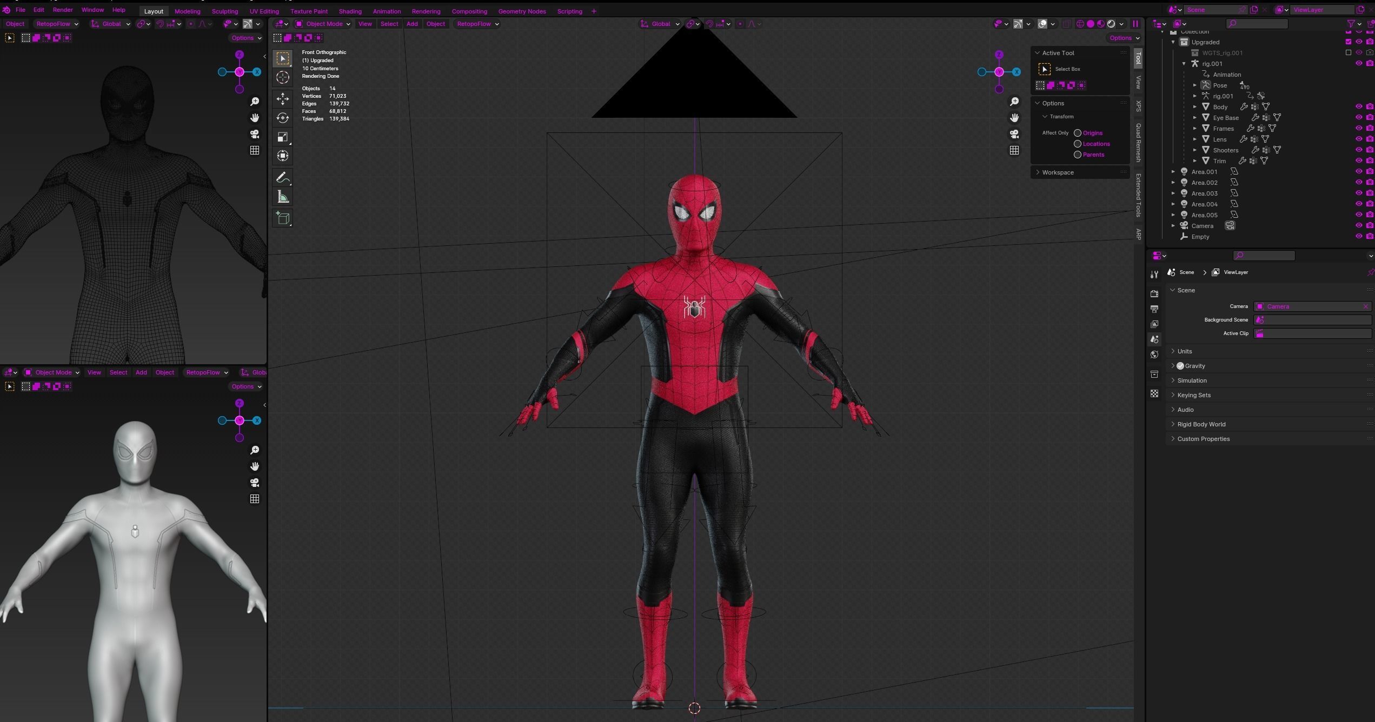
Task: Click the Blender logo menu
Action: click(6, 10)
